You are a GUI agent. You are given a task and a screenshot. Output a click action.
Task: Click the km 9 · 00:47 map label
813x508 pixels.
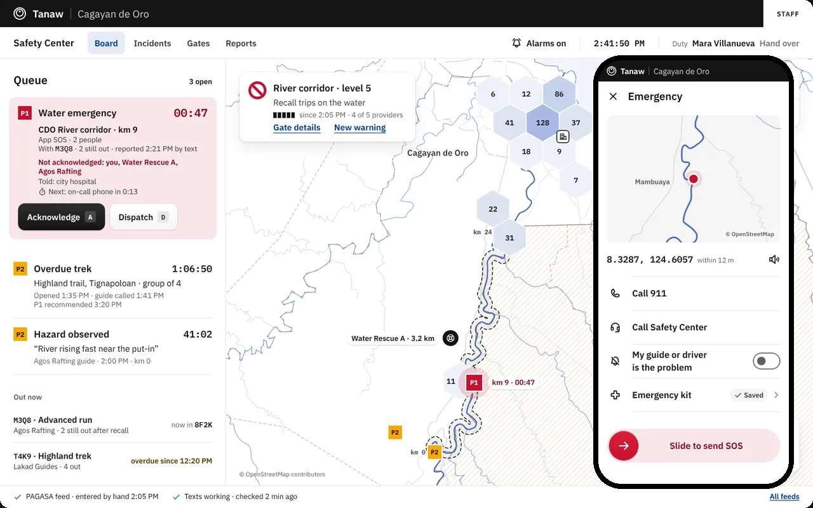[513, 383]
